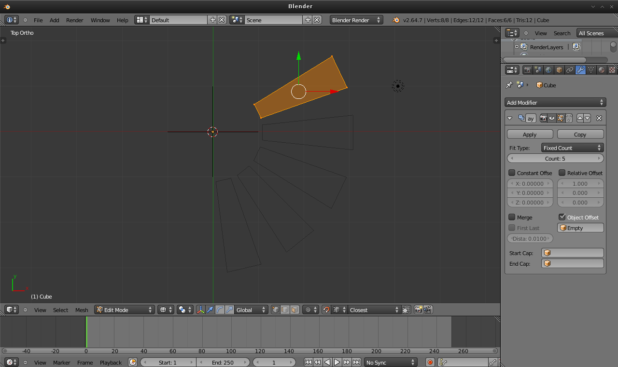
Task: Open the Object properties cube tab
Action: coord(560,70)
